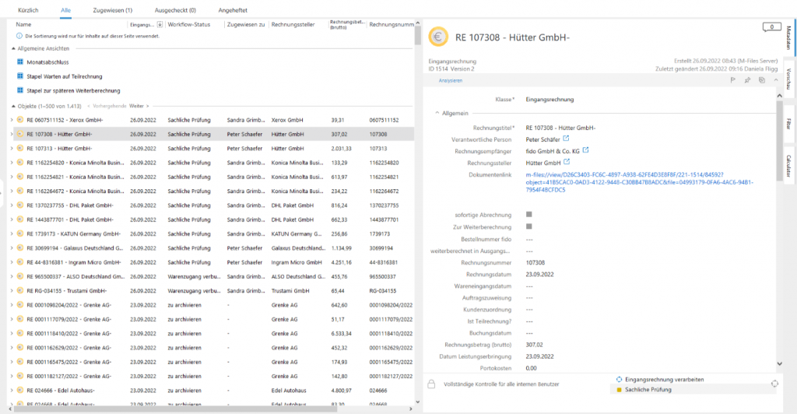The width and height of the screenshot is (797, 414).
Task: Expand the RE 0607511152 - Xerox GmbH row
Action: (x=12, y=121)
